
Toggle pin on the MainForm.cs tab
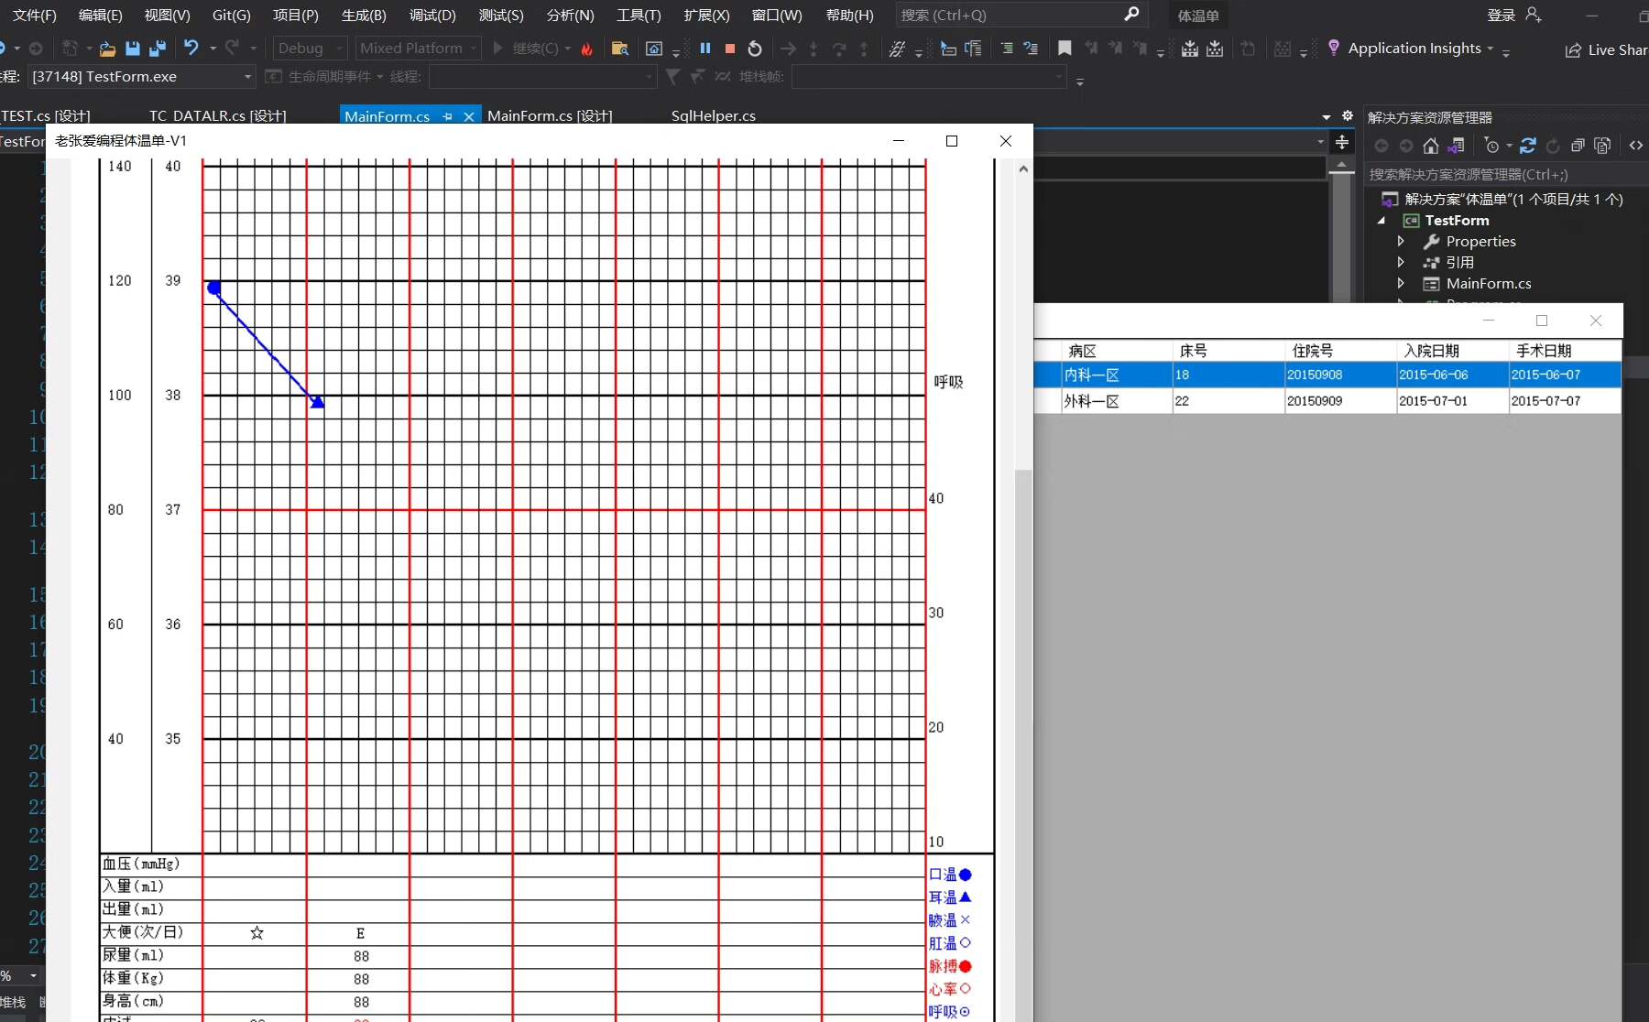point(448,116)
